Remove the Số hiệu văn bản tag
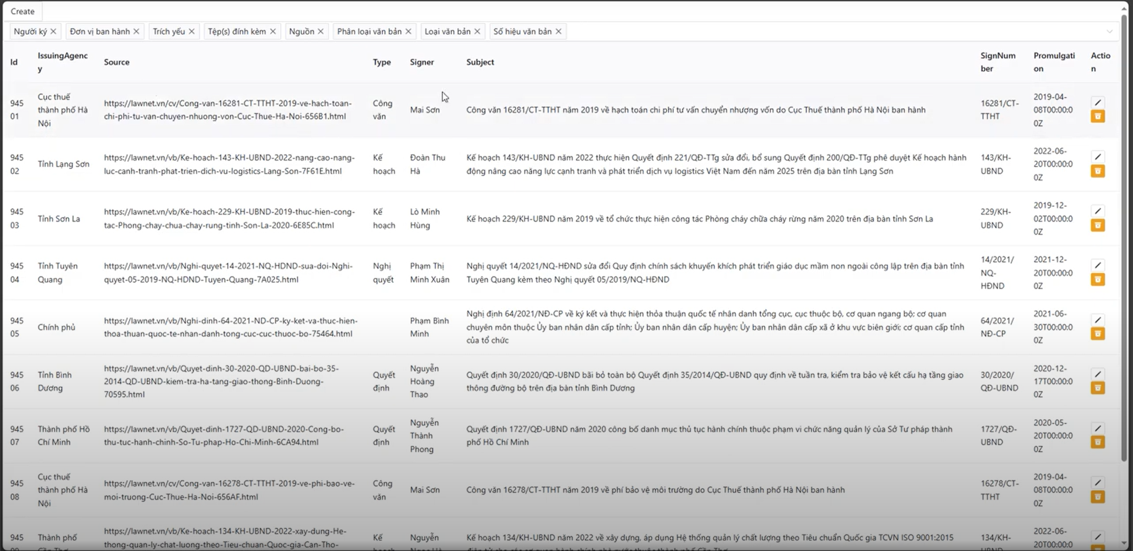 pyautogui.click(x=559, y=31)
